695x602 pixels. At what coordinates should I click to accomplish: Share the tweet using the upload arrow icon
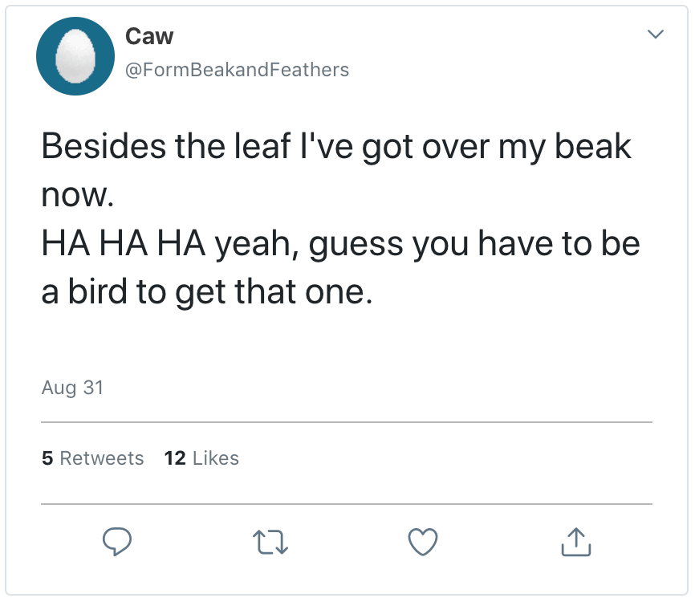[x=575, y=543]
